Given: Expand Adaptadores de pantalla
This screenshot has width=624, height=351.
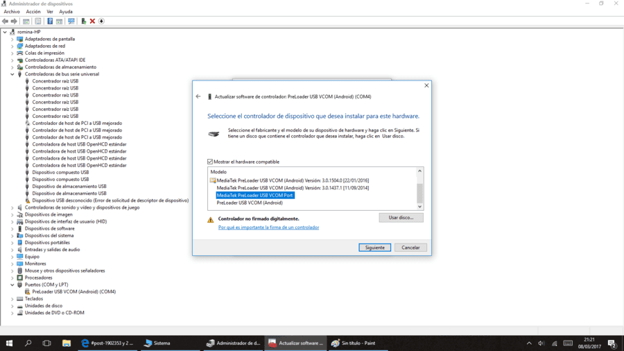Looking at the screenshot, I should tap(12, 39).
